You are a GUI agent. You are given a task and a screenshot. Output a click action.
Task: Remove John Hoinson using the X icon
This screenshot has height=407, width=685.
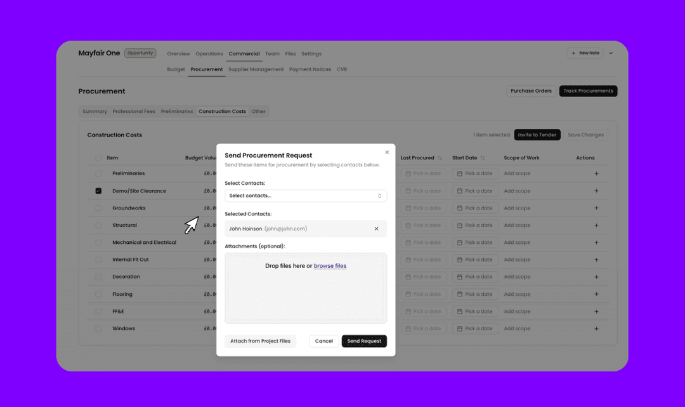[x=376, y=229]
